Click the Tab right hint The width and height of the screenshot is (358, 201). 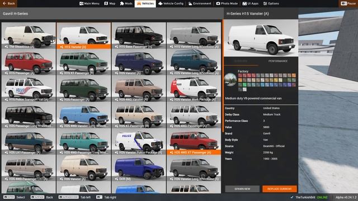tap(106, 197)
